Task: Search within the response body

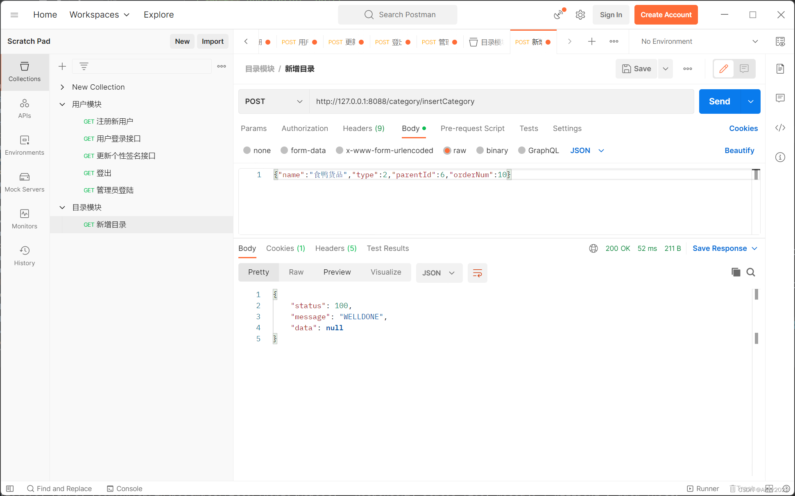Action: (750, 272)
